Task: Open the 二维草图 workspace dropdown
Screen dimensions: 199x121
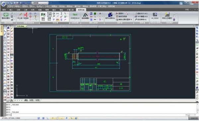Action: point(40,3)
